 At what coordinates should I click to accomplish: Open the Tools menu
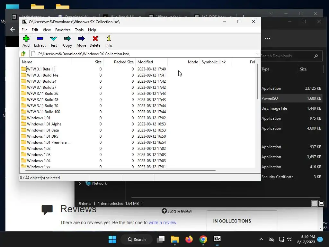[x=79, y=30]
